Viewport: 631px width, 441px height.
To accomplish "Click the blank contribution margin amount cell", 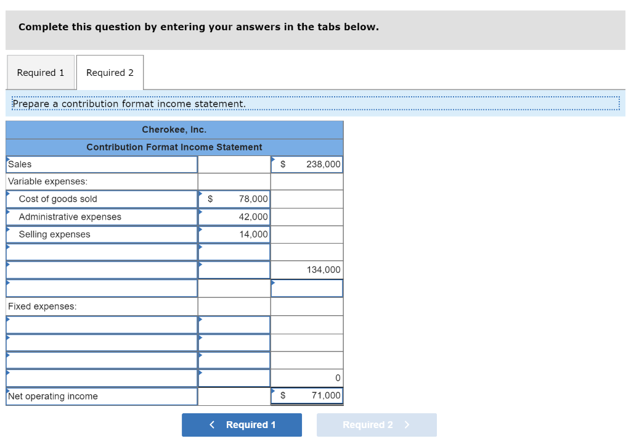I will pos(306,287).
